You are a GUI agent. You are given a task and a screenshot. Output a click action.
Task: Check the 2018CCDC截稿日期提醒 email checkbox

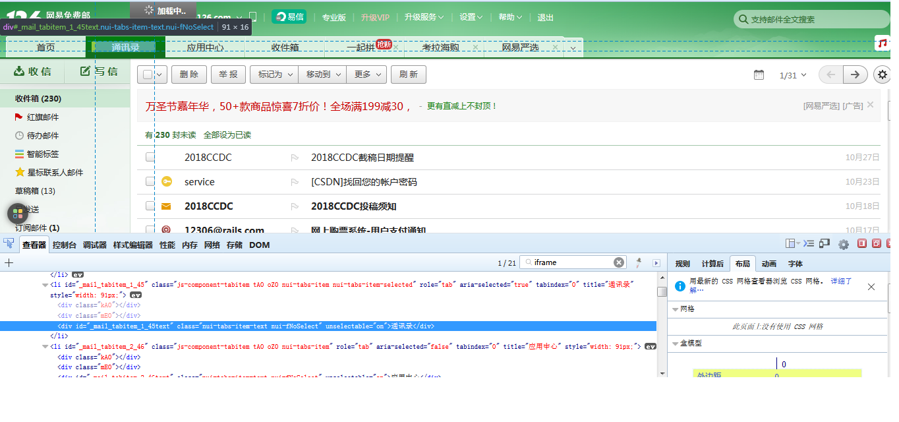tap(150, 158)
